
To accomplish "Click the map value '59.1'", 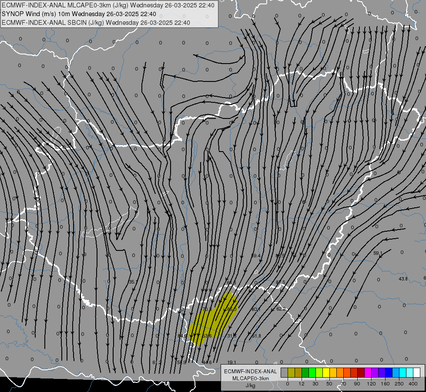I will [378, 253].
